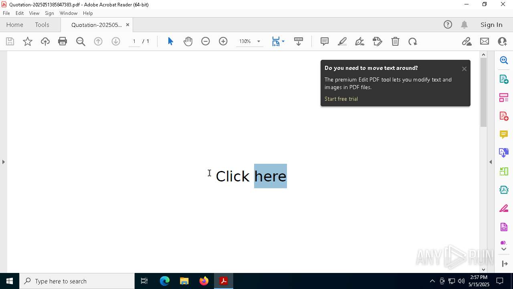
Task: Go to next page arrow
Action: tap(116, 41)
